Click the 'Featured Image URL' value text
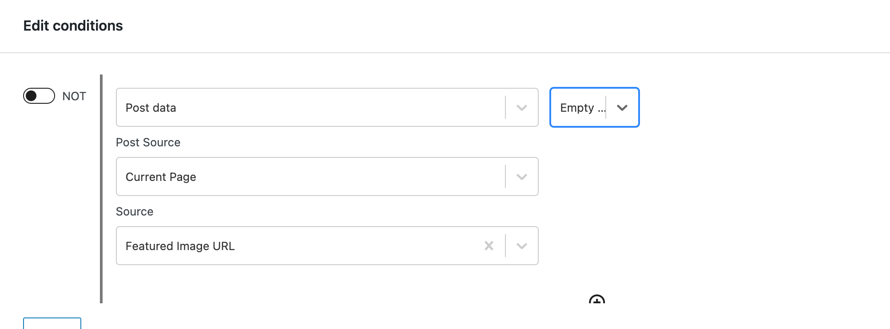The width and height of the screenshot is (890, 329). point(180,246)
